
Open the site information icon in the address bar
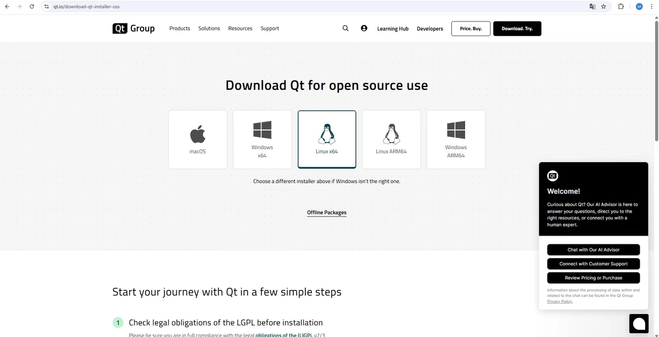click(47, 7)
